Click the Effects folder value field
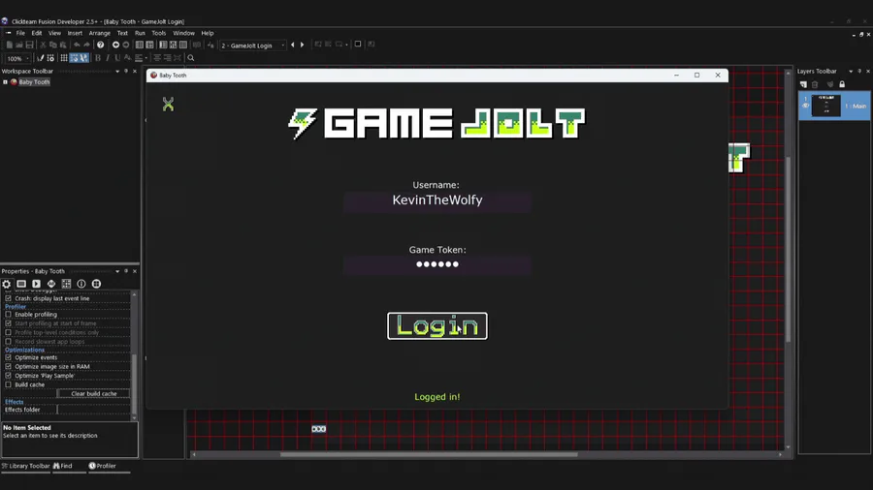The image size is (873, 490). tap(93, 410)
